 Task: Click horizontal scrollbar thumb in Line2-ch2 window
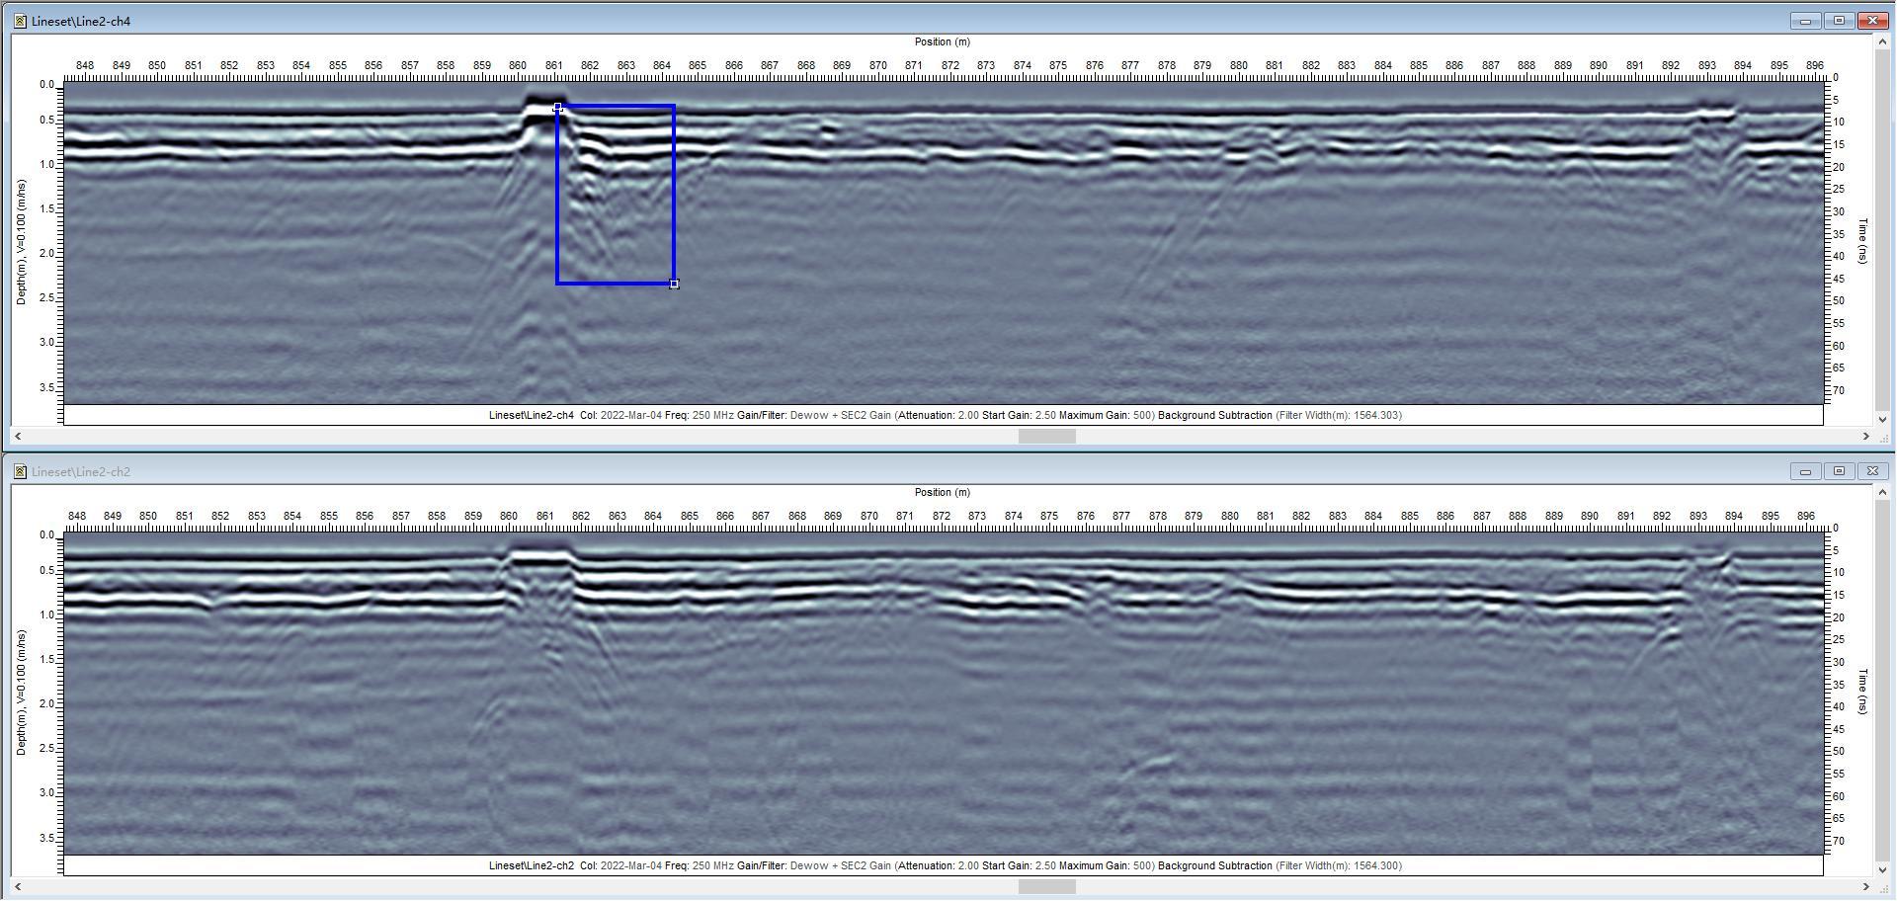point(1046,886)
